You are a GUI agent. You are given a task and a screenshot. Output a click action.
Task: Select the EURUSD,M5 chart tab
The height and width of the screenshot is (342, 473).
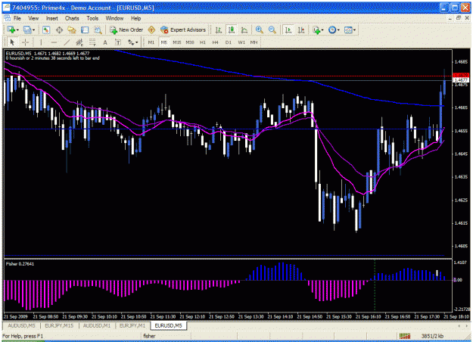168,325
